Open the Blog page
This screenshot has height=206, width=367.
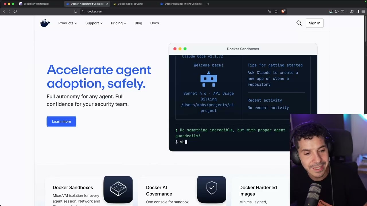(138, 23)
